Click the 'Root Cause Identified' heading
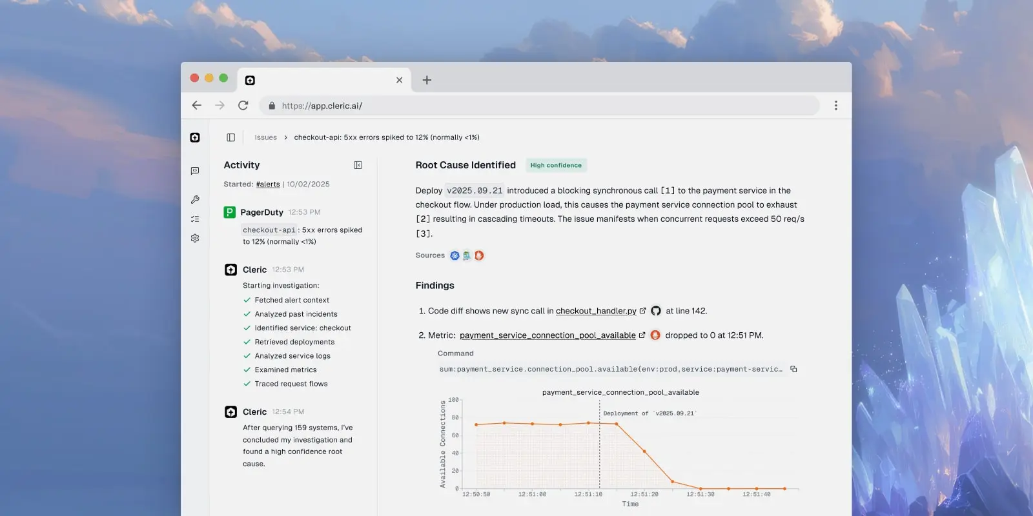Screen dimensions: 1033x516 pos(465,165)
